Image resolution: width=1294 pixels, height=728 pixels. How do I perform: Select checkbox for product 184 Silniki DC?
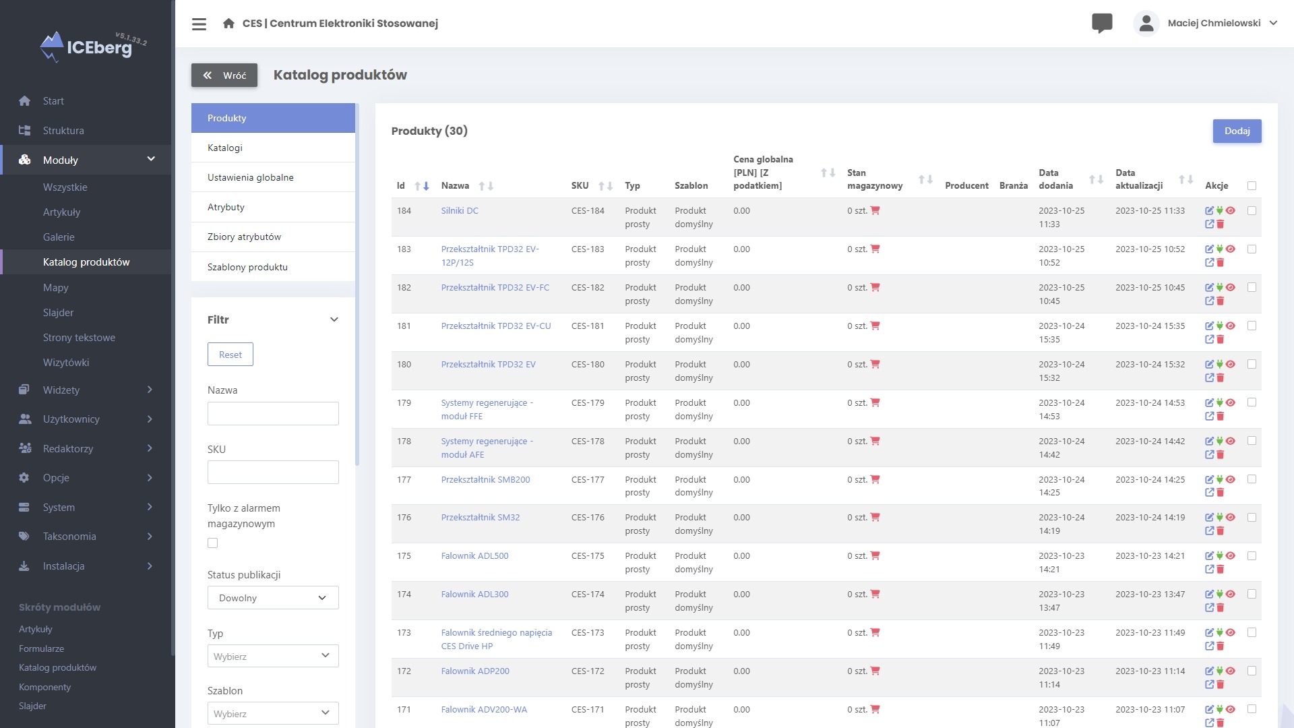click(1252, 211)
